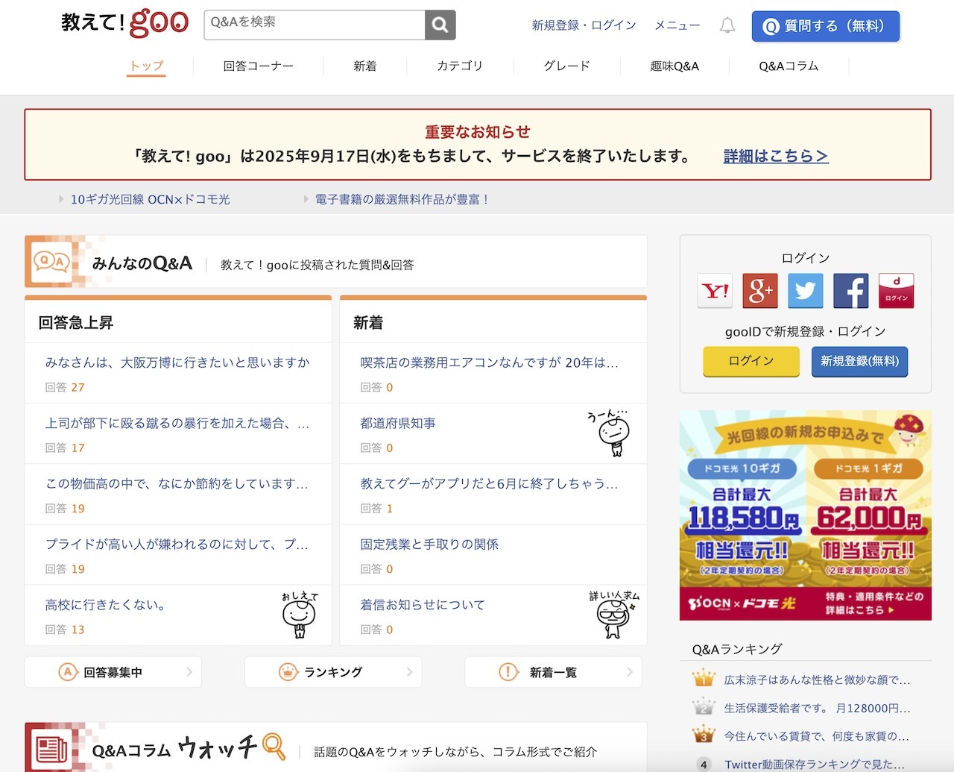Open 電子書籍の厳選無料作品が豊富 link
The image size is (954, 772).
[402, 199]
